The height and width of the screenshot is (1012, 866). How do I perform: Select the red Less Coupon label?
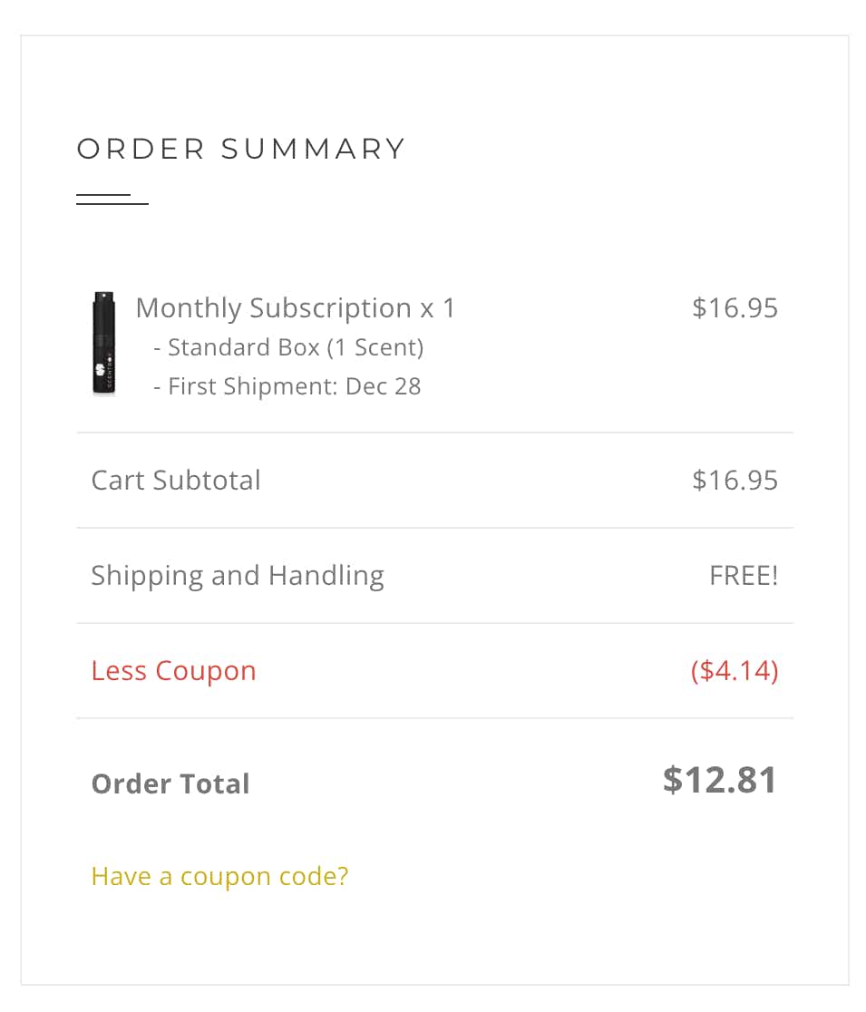[x=173, y=670]
